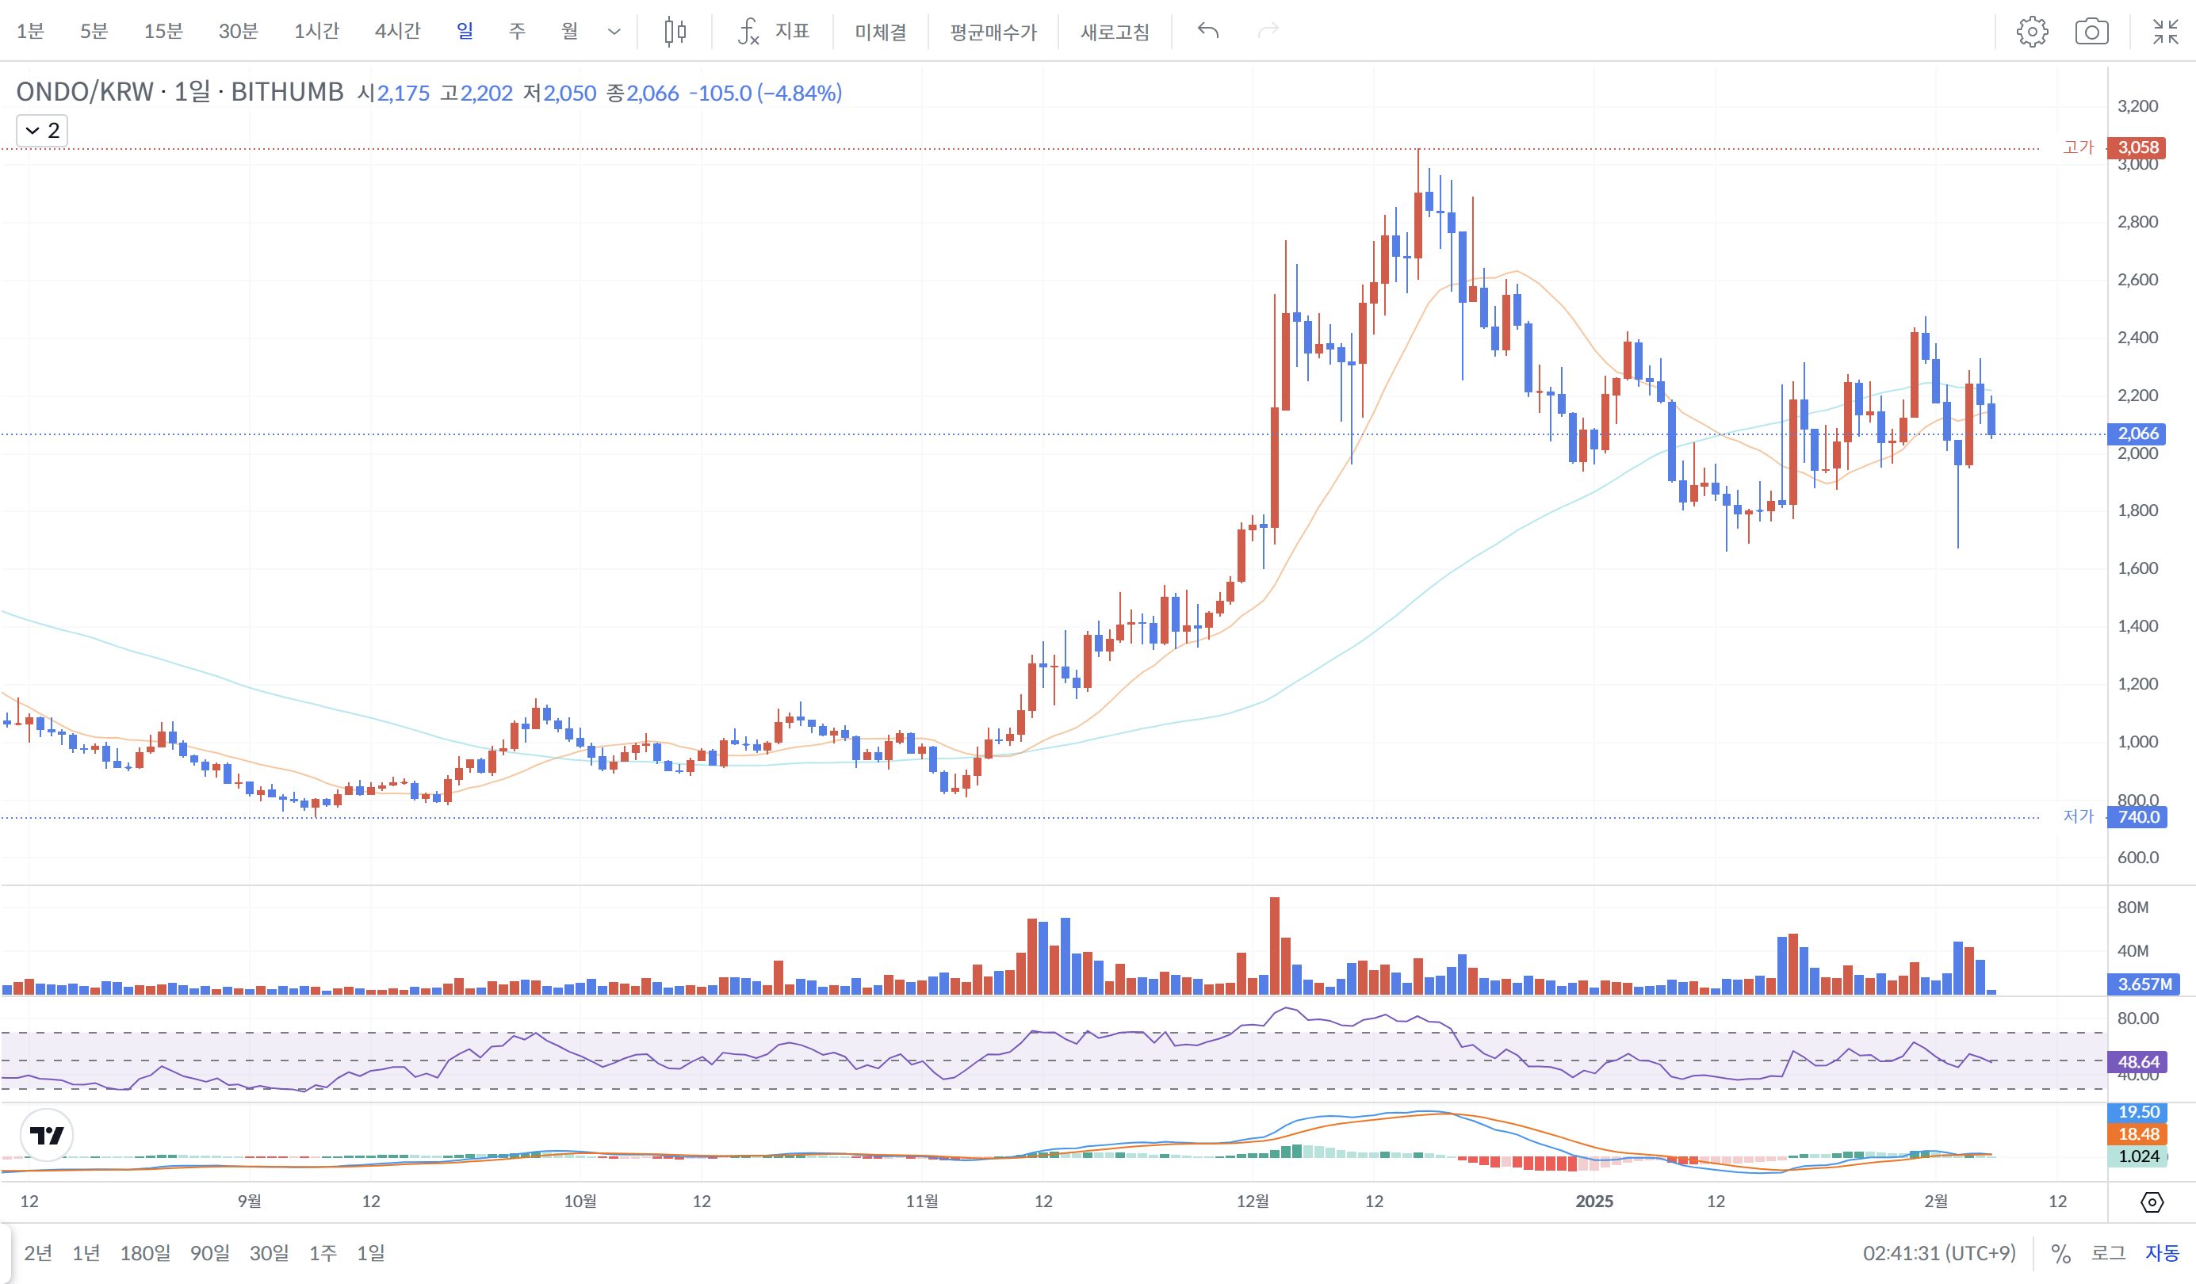Expand more timeframe intervals dropdown chevron

(614, 32)
